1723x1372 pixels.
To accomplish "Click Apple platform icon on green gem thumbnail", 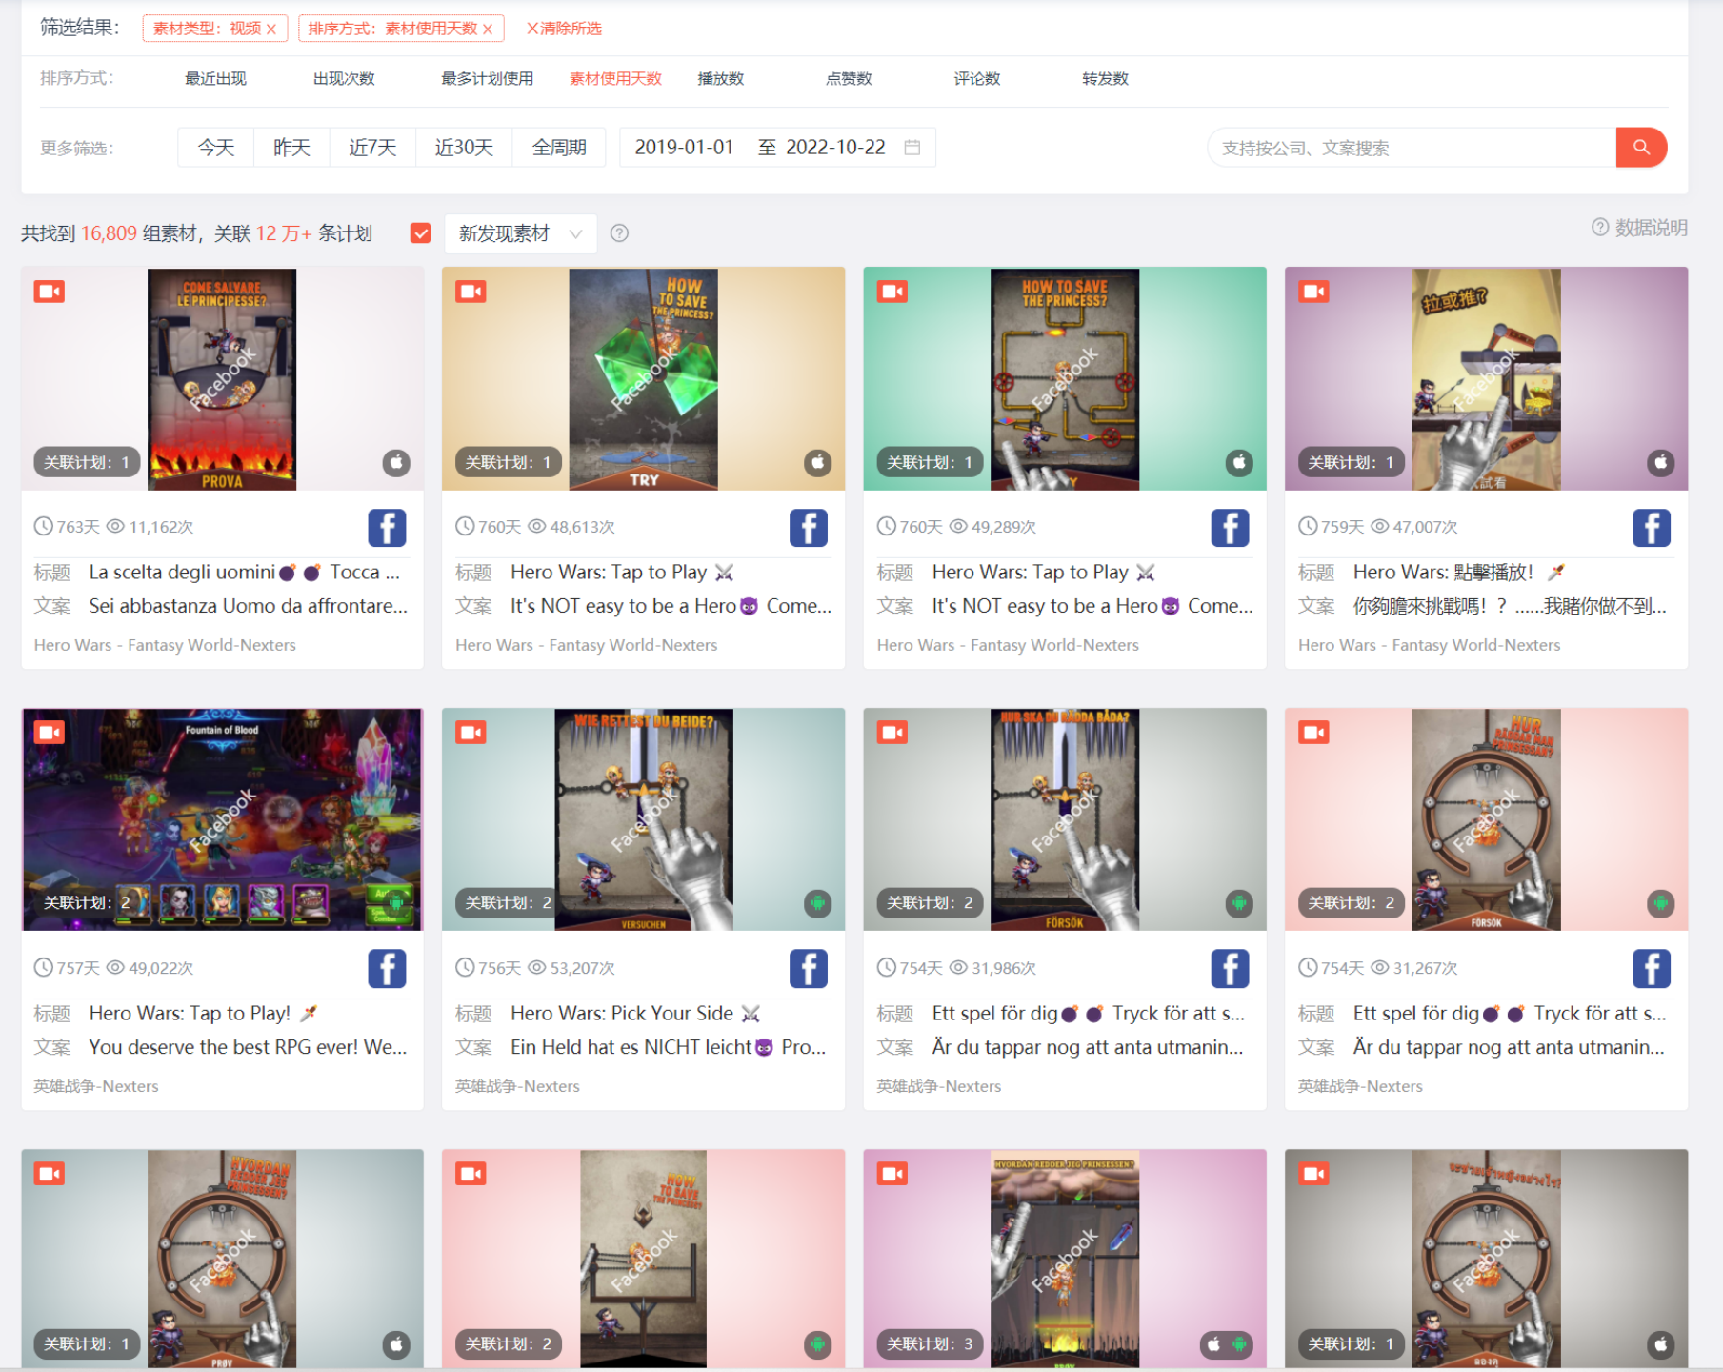I will click(x=817, y=463).
